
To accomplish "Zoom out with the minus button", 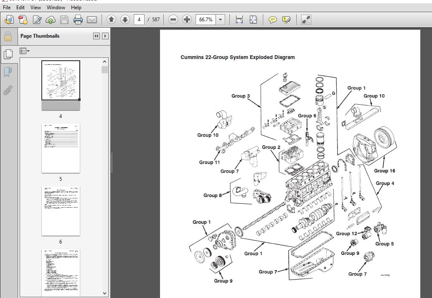I will coord(173,20).
